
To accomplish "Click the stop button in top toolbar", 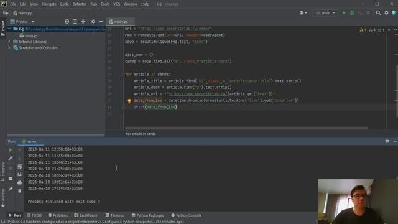I will pyautogui.click(x=368, y=12).
